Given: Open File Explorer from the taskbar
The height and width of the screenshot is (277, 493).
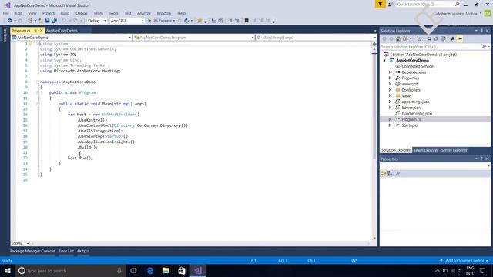Looking at the screenshot, I should coord(166,270).
